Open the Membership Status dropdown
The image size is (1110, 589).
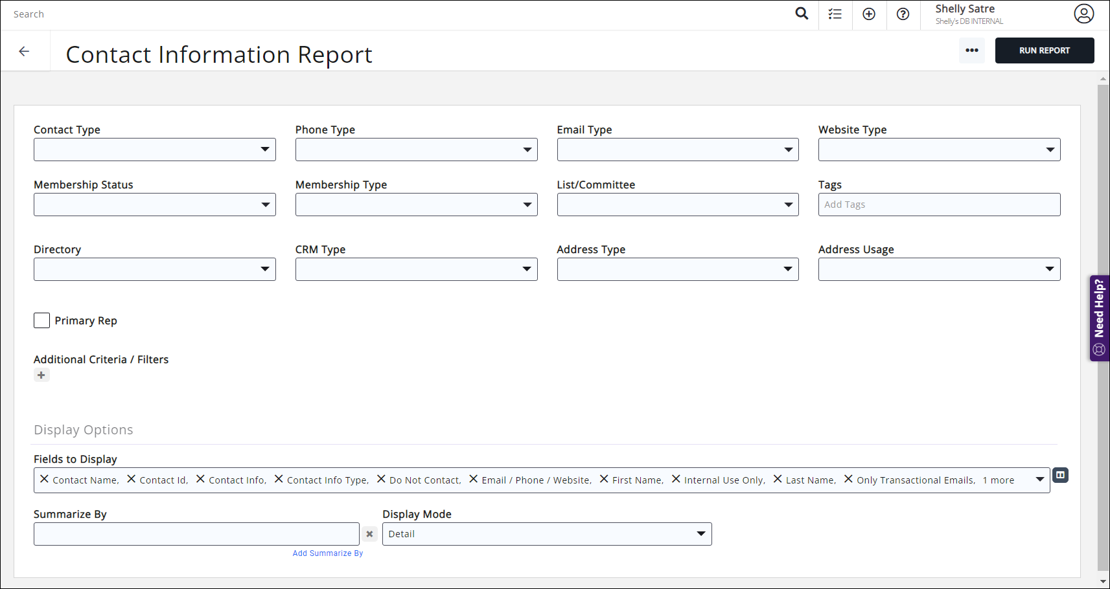pyautogui.click(x=154, y=205)
